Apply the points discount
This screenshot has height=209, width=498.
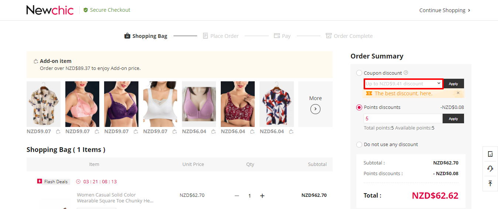point(453,118)
